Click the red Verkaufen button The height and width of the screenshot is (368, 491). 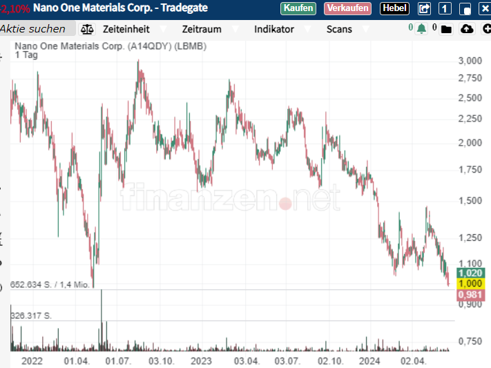[347, 8]
